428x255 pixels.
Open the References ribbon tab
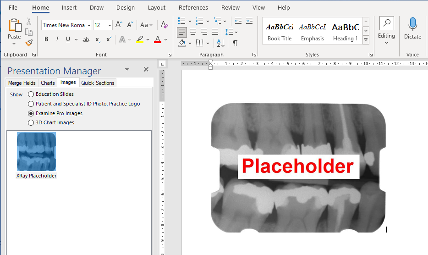193,8
